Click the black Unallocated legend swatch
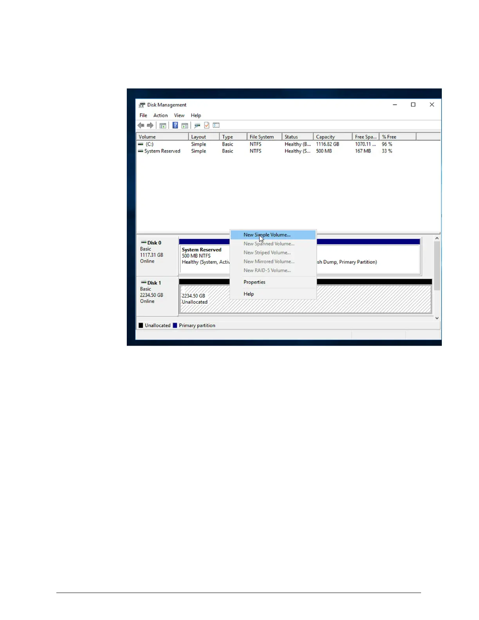This screenshot has height=620, width=479. coord(141,325)
